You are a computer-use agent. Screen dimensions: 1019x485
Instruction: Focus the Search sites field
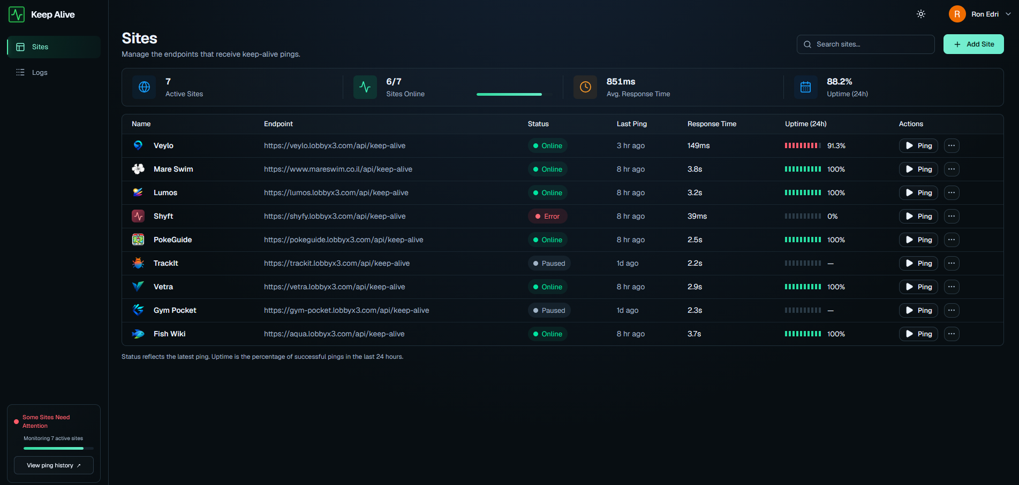click(x=865, y=44)
